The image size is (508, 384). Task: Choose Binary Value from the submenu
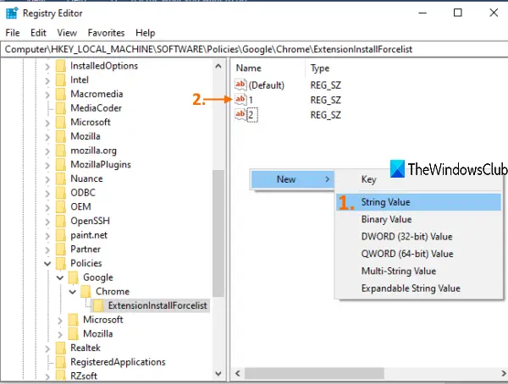pyautogui.click(x=418, y=220)
